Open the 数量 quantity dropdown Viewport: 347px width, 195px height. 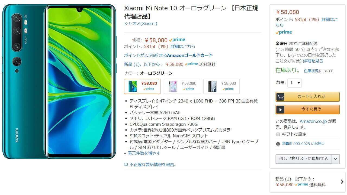[x=295, y=83]
